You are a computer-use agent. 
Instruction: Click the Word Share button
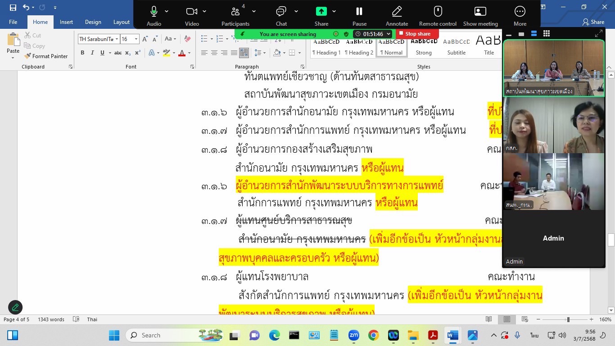point(593,22)
